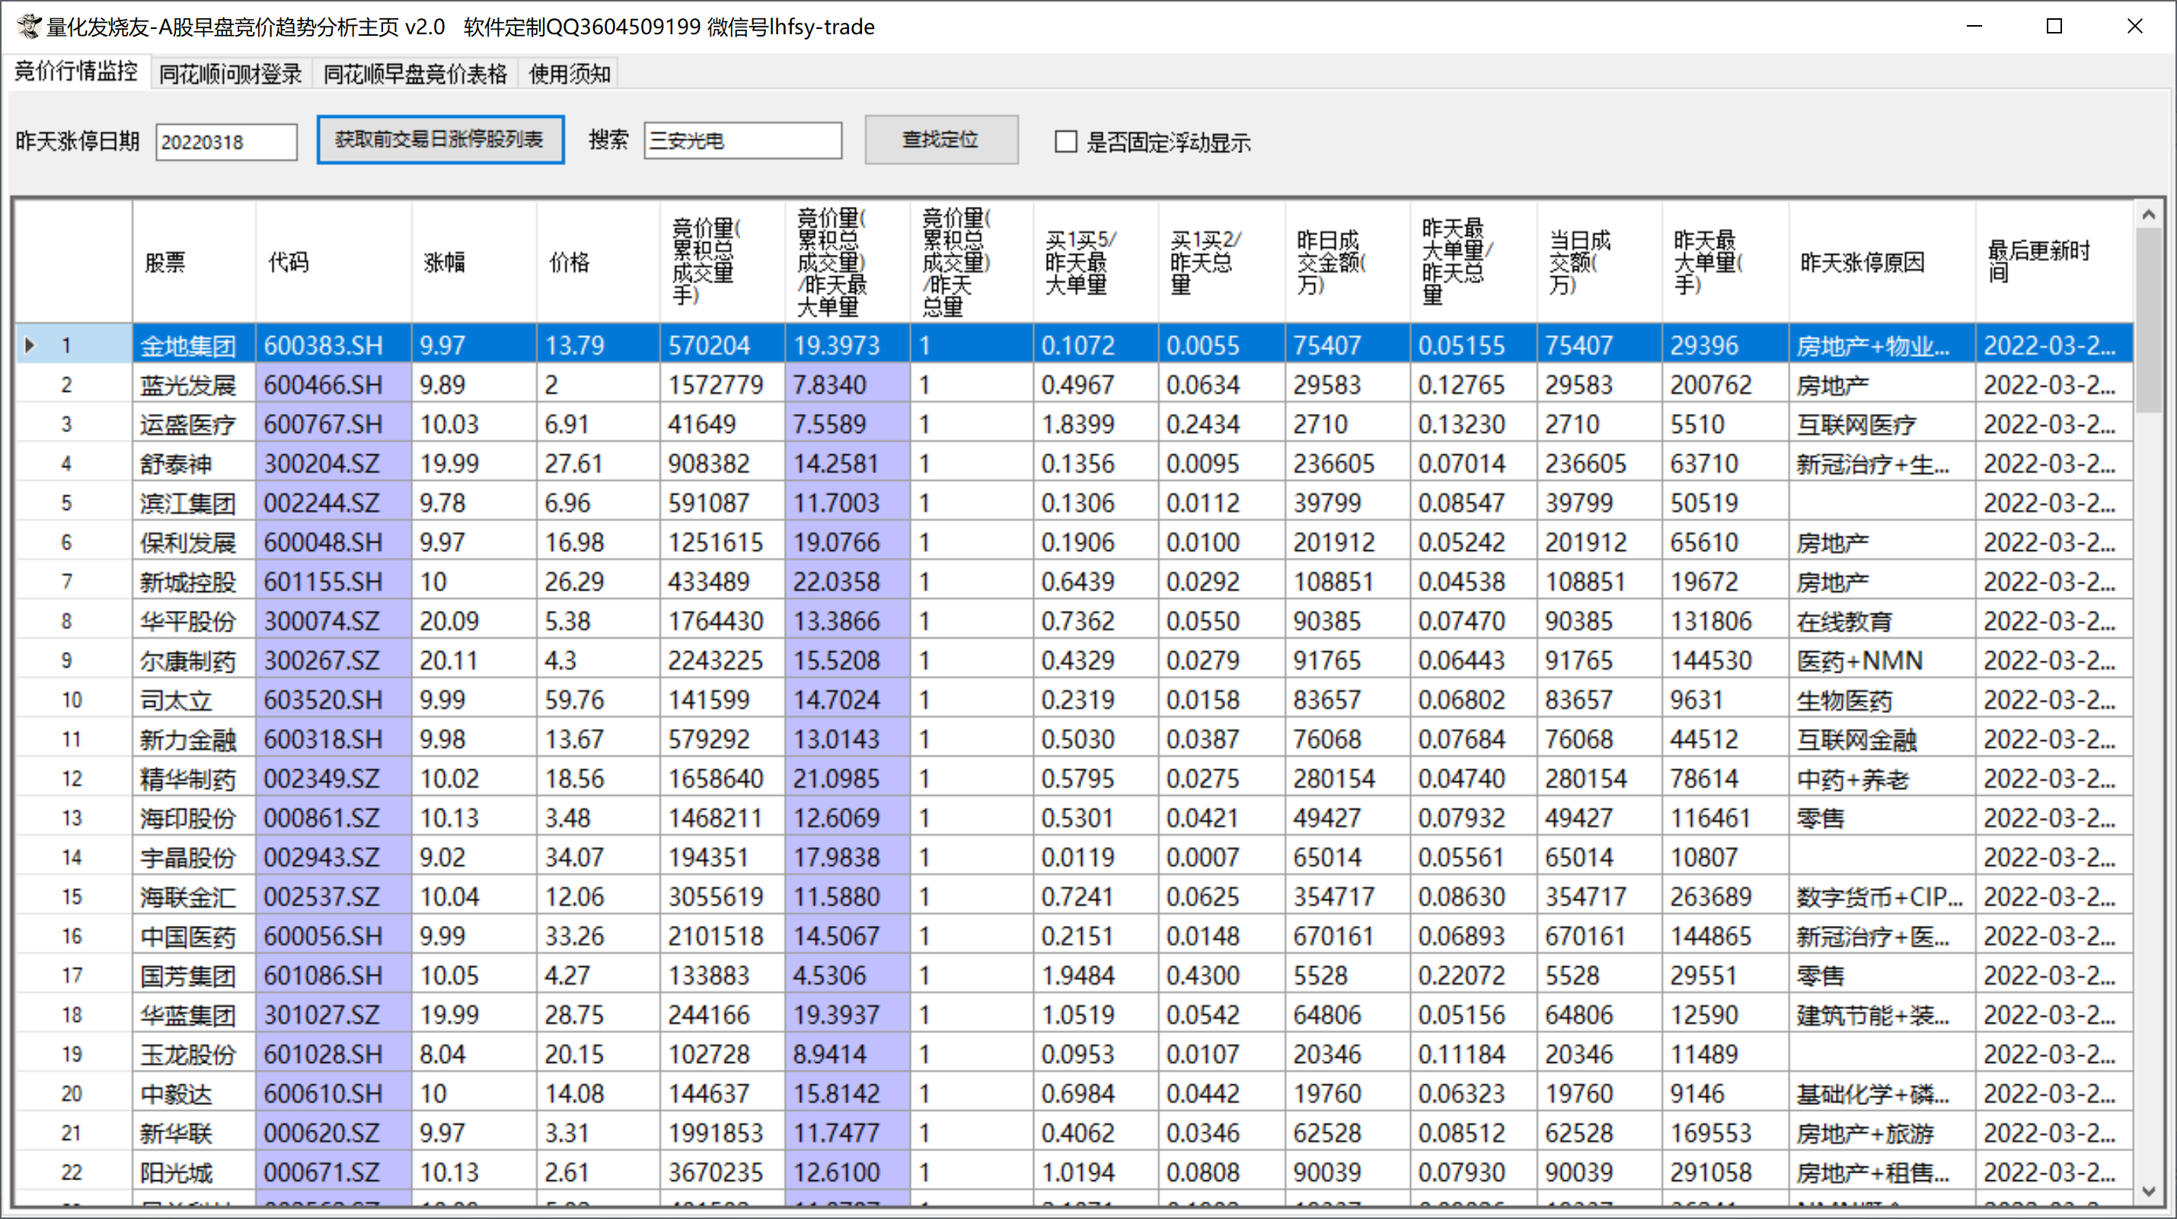Toggle the 是否固定浮动显示 checkbox
The width and height of the screenshot is (2177, 1219).
[1066, 141]
